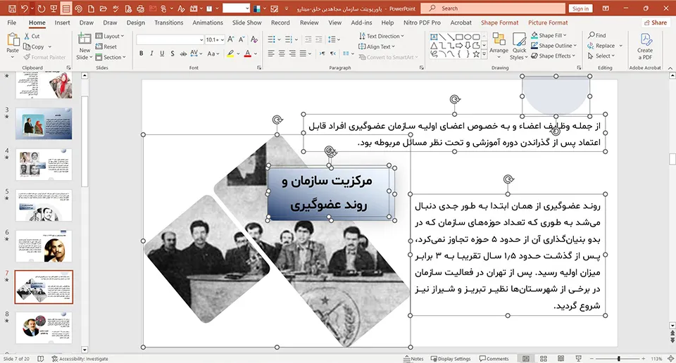Open the Comments pane
676x363 pixels.
(494, 359)
